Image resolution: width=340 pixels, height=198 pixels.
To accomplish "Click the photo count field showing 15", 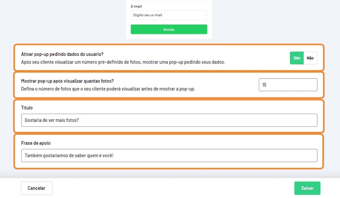I will [288, 85].
